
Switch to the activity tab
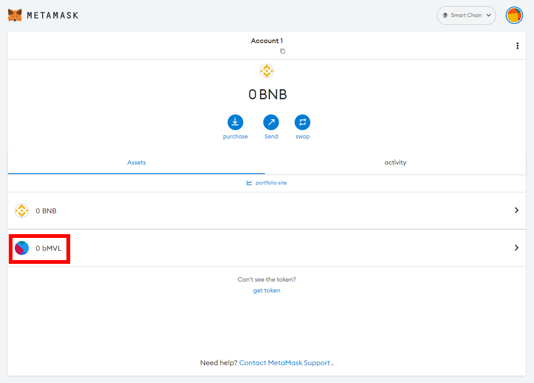[395, 162]
